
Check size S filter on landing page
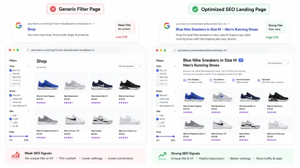pos(158,115)
